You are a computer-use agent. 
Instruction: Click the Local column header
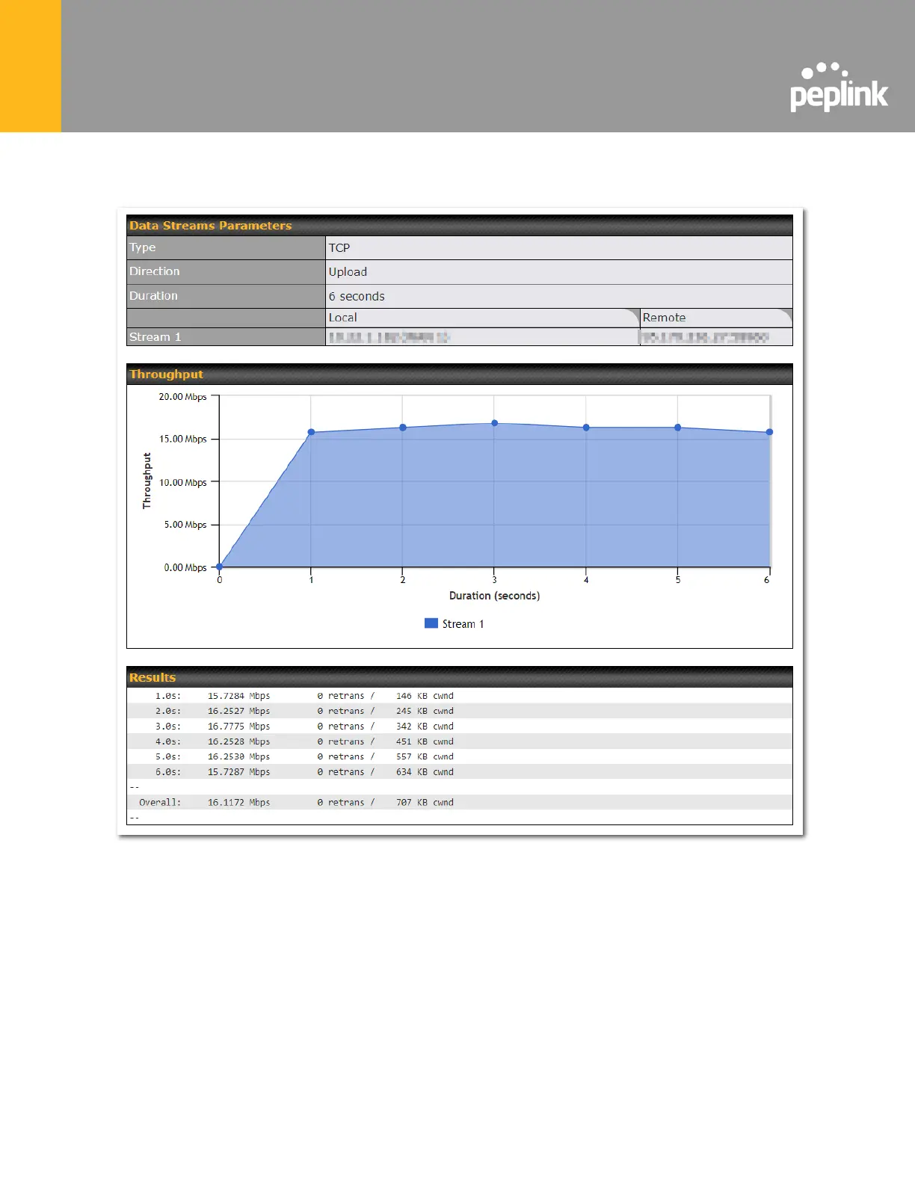(x=483, y=318)
